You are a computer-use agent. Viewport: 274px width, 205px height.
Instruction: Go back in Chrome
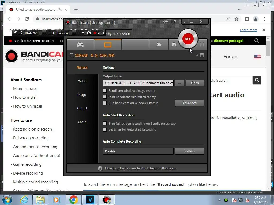click(10, 19)
